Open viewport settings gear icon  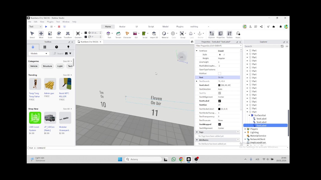(x=192, y=42)
